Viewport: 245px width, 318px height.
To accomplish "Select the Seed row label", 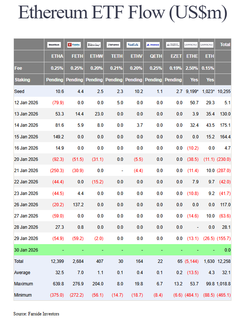I will pyautogui.click(x=19, y=91).
